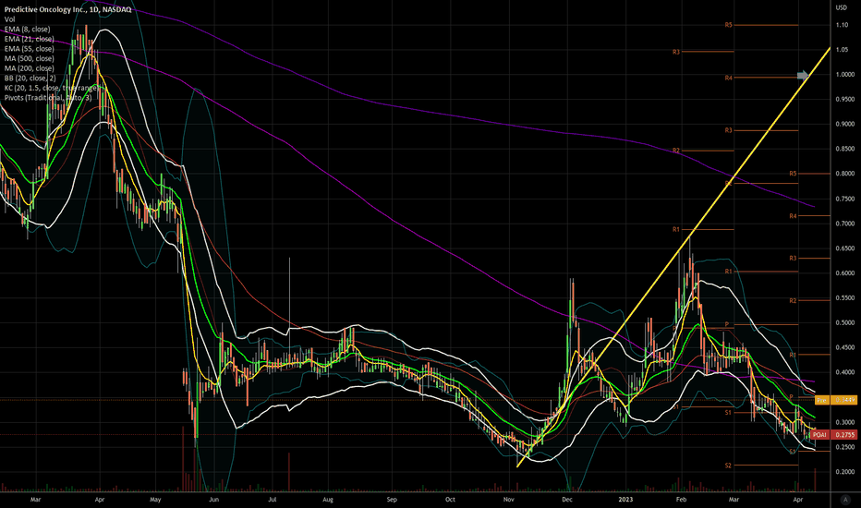861x508 pixels.
Task: Click the Oct label on time axis
Action: pos(450,500)
